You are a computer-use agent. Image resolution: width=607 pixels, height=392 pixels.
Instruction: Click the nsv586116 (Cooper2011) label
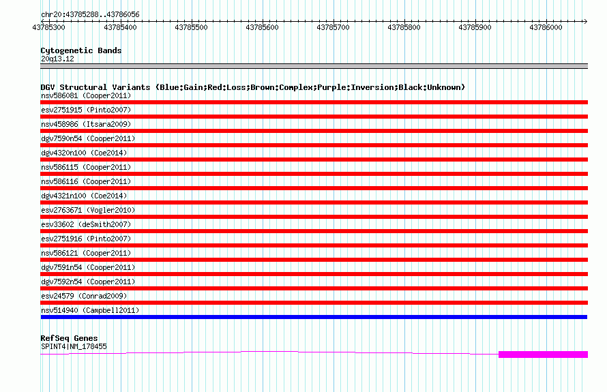pyautogui.click(x=86, y=181)
